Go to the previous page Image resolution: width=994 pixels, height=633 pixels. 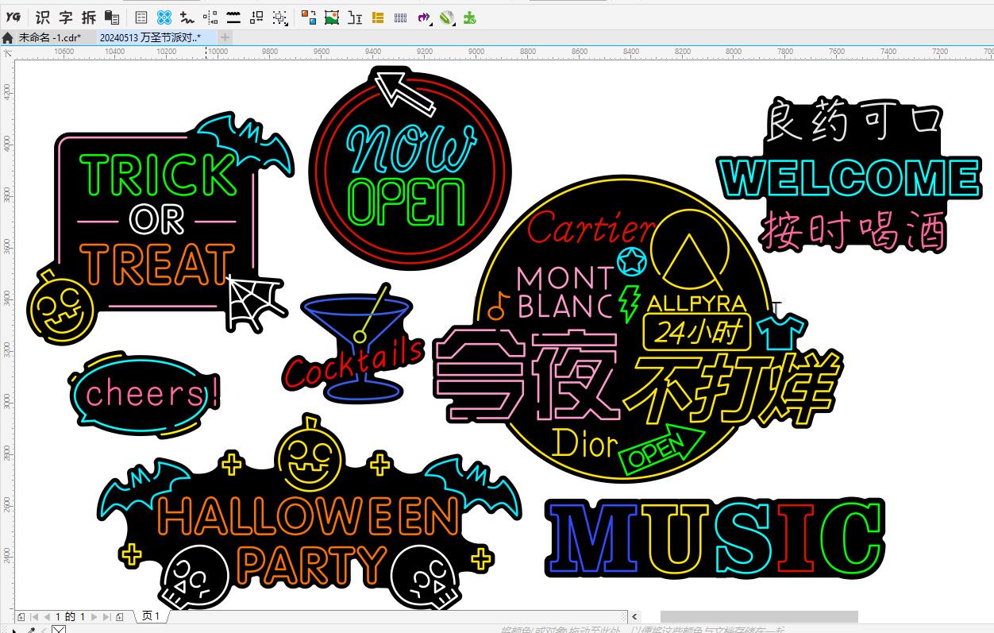[x=47, y=616]
